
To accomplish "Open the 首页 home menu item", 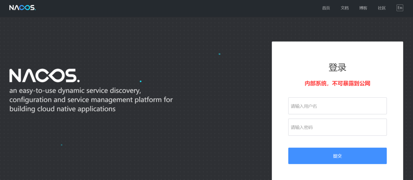I will click(326, 8).
